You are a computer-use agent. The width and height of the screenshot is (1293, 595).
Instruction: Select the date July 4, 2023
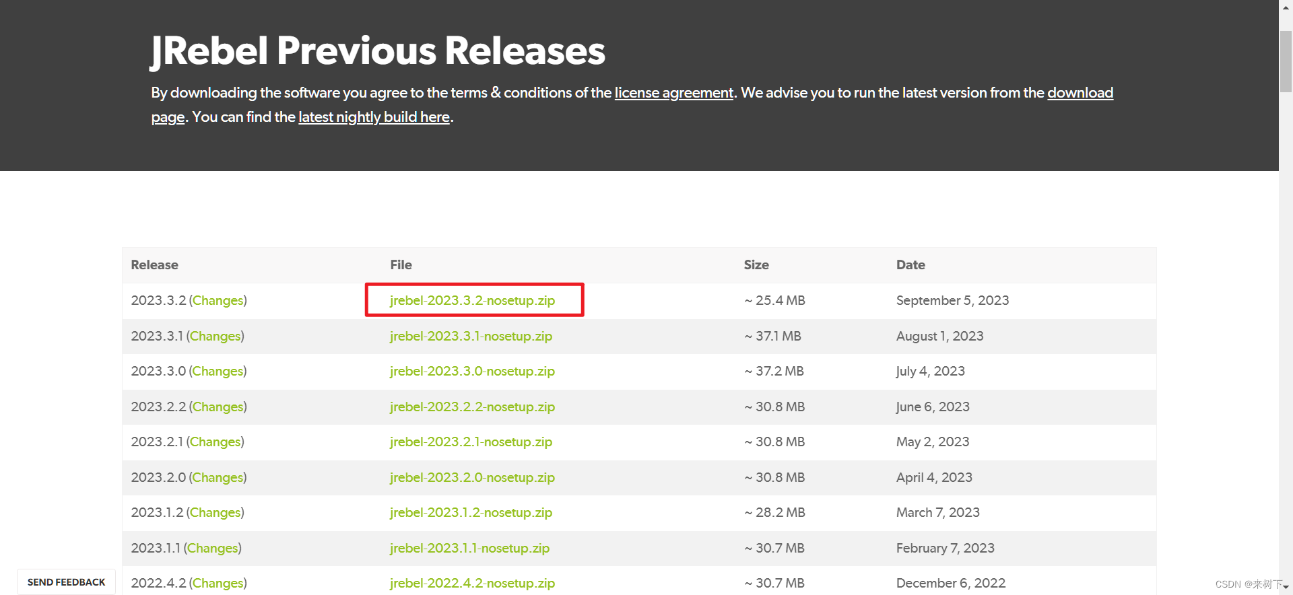tap(930, 371)
